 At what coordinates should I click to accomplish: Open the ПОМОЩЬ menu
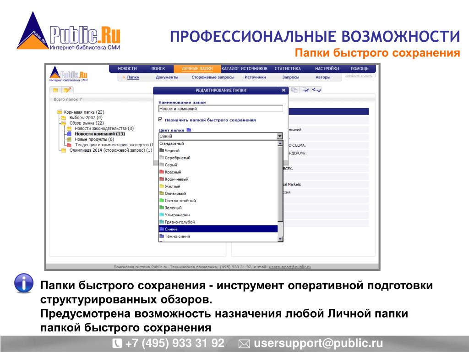pyautogui.click(x=360, y=69)
